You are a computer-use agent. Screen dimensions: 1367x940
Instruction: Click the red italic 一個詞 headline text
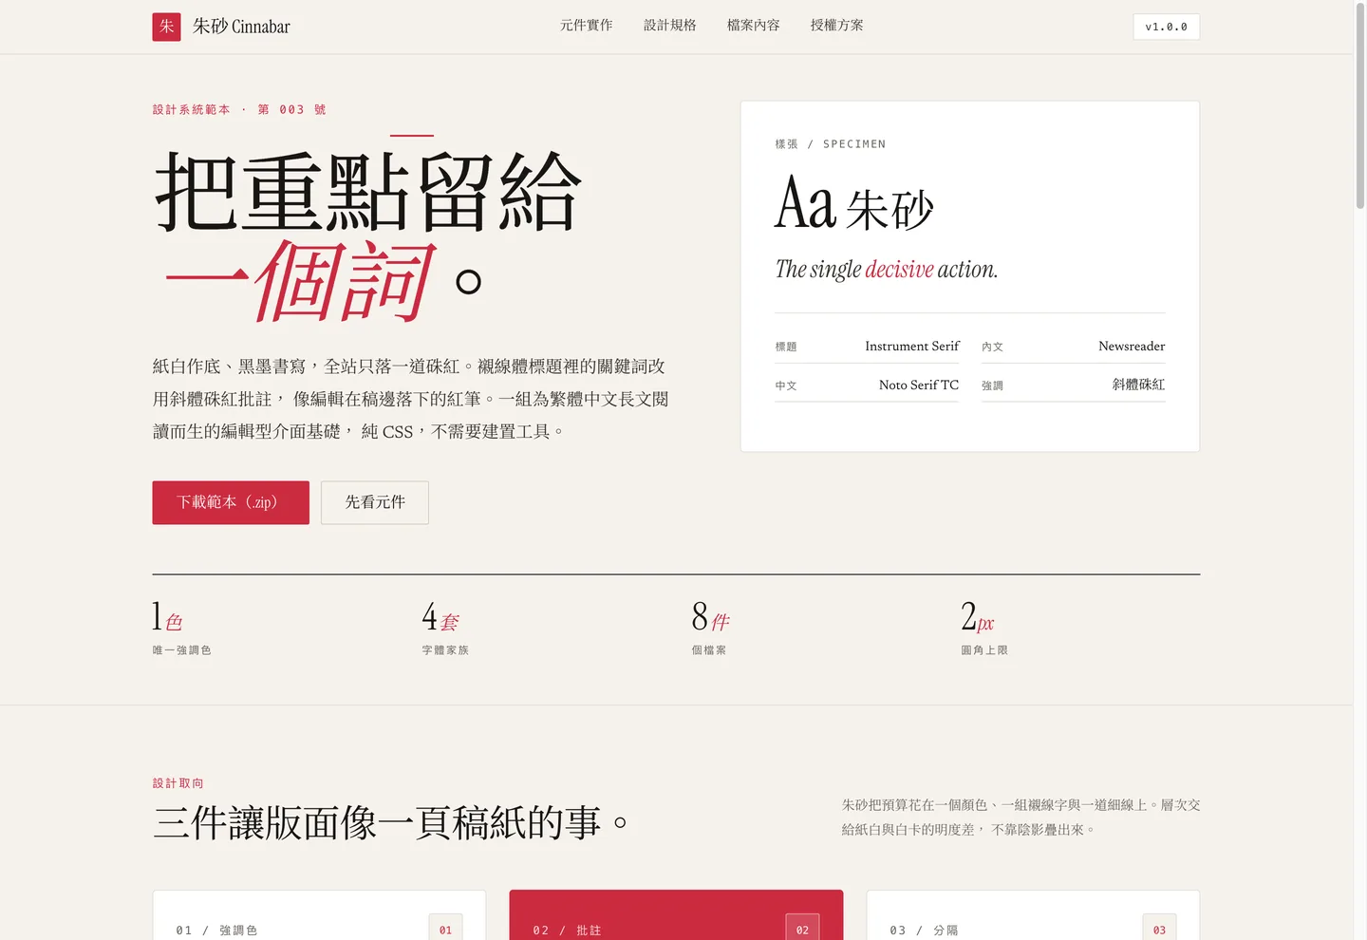[299, 280]
